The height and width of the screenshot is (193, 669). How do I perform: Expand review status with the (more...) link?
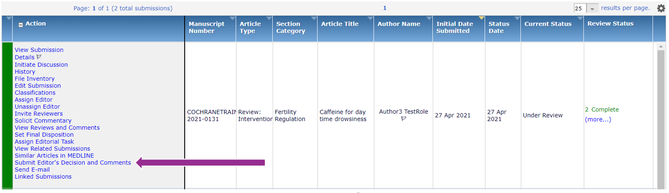pos(598,120)
